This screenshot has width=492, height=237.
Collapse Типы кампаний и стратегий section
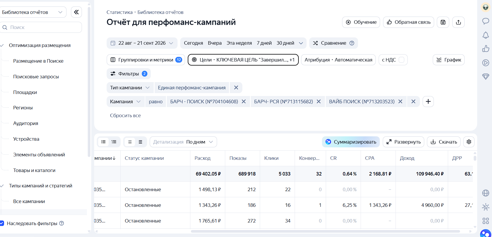tap(2, 186)
